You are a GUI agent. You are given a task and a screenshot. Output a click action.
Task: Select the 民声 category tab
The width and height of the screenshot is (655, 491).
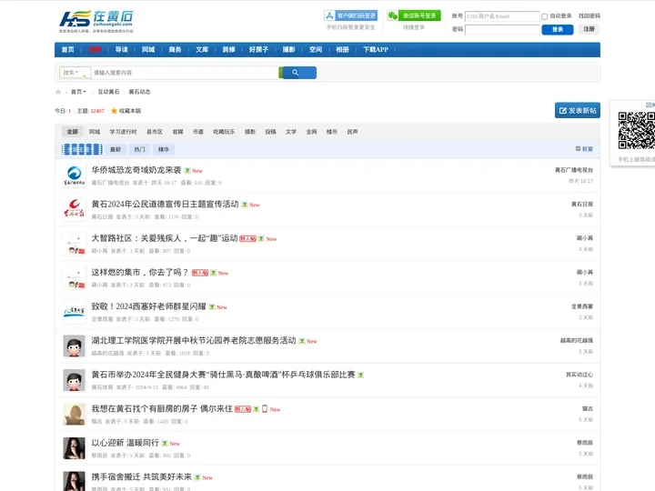[x=352, y=132]
